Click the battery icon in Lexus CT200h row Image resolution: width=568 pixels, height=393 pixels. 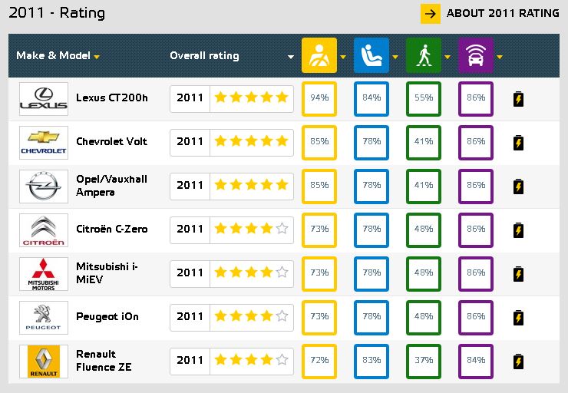518,99
